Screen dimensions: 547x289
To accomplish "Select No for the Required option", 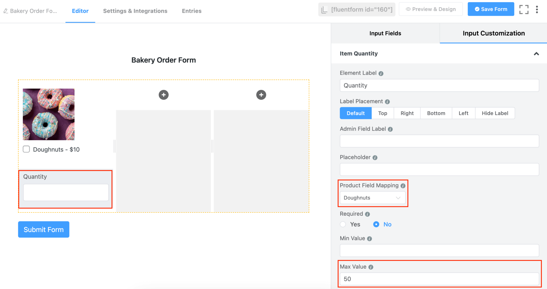I will click(376, 224).
